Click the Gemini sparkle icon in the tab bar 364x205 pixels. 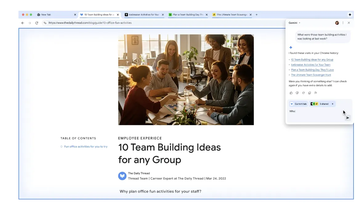pos(350,15)
